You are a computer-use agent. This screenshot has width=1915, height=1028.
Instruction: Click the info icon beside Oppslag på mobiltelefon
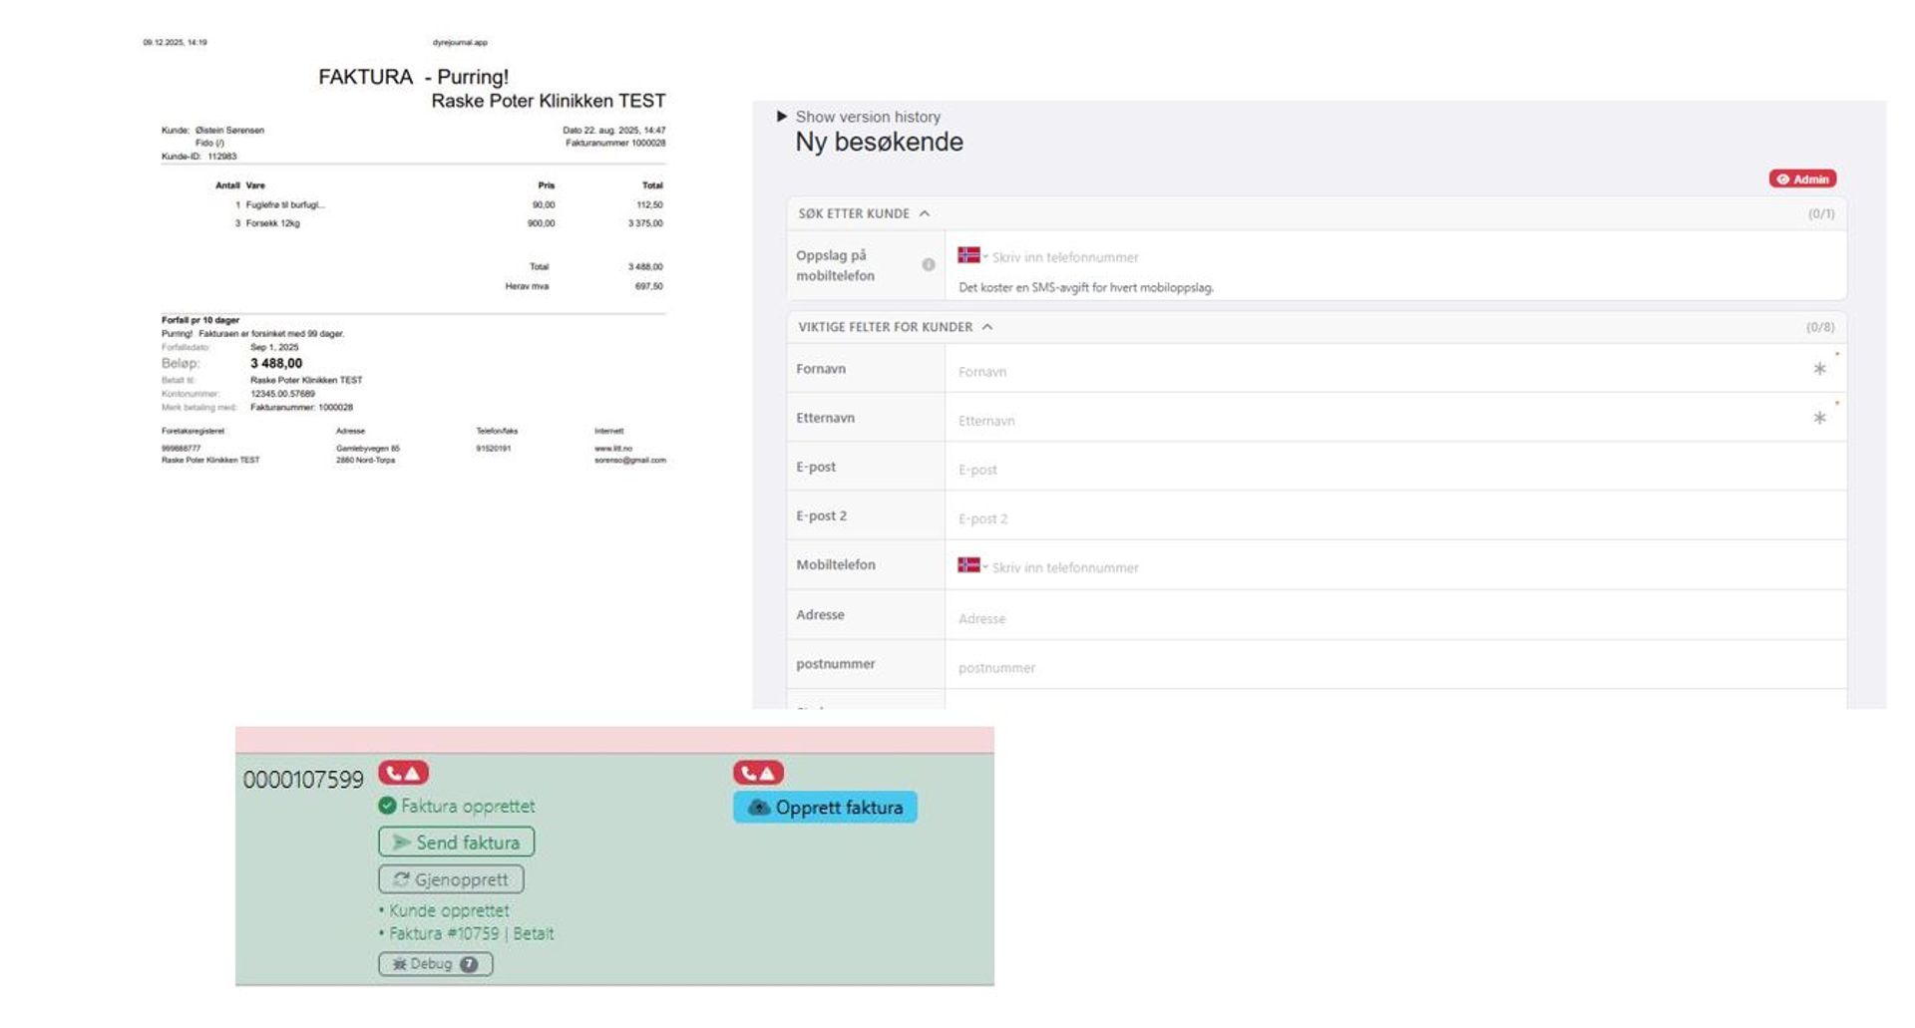929,265
